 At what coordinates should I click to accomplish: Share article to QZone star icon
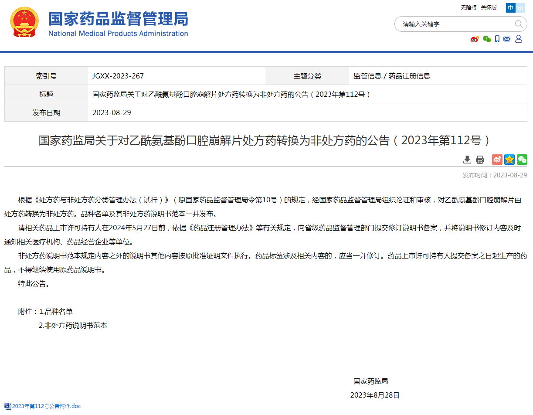pyautogui.click(x=509, y=160)
